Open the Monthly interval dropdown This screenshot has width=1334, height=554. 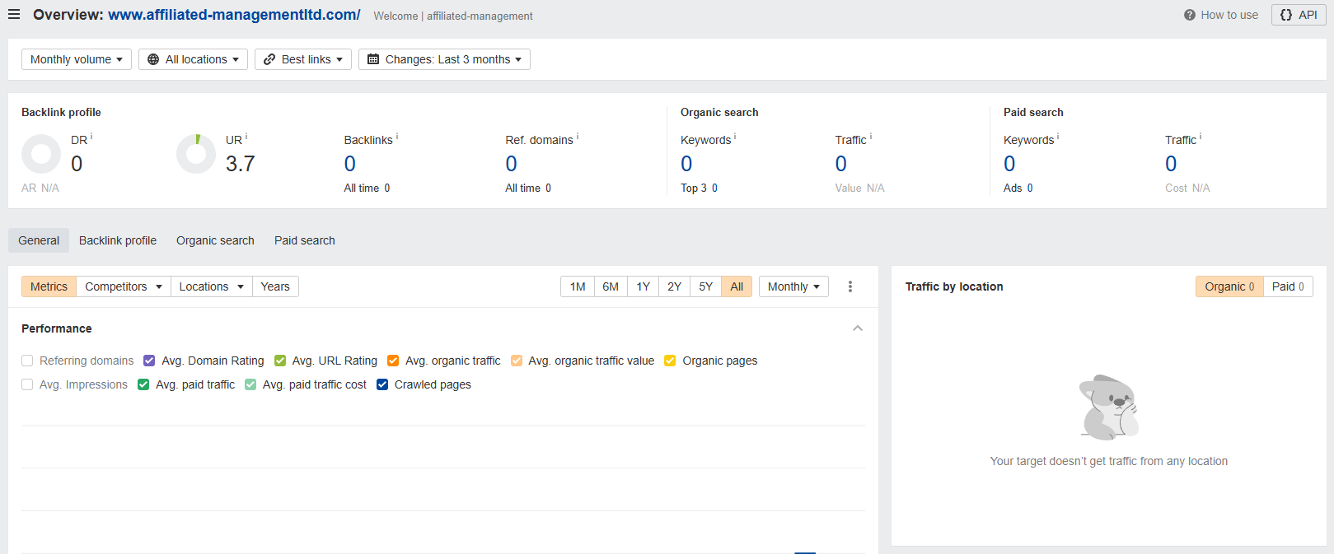pyautogui.click(x=793, y=286)
